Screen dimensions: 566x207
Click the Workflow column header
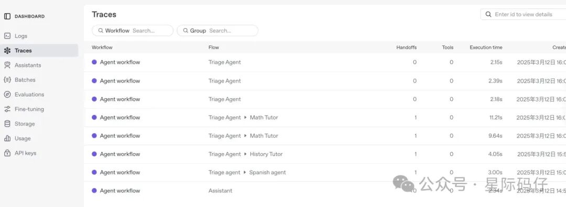click(102, 48)
